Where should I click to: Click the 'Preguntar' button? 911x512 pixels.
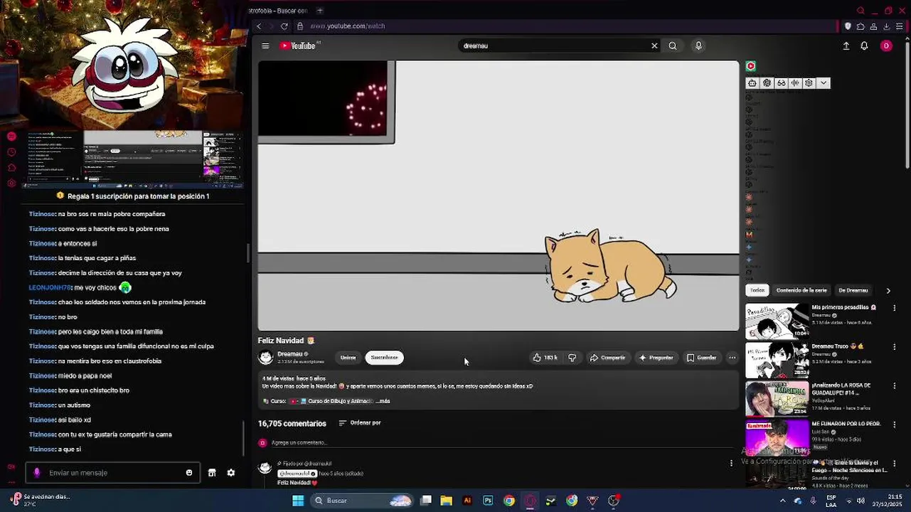[x=656, y=358]
